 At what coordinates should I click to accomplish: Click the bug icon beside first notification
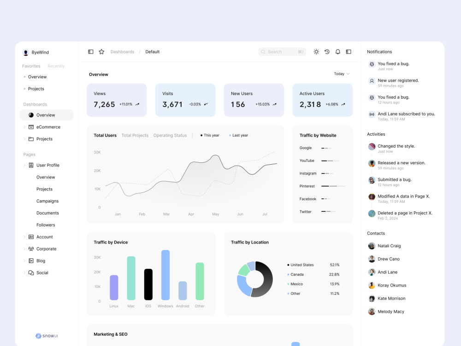coord(372,64)
